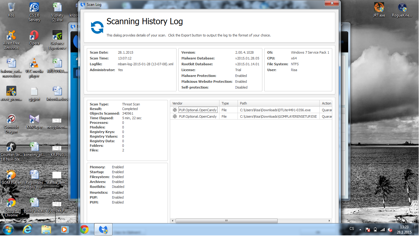Open the Koš recycle bin icon

point(11,10)
